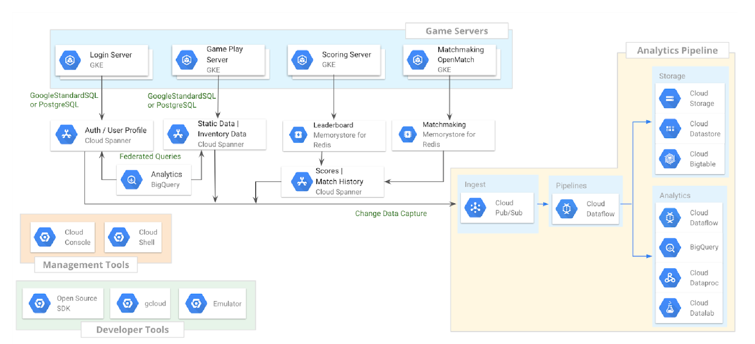Click the Analytics Pipeline BigQuery icon
The width and height of the screenshot is (755, 344).
coord(670,248)
